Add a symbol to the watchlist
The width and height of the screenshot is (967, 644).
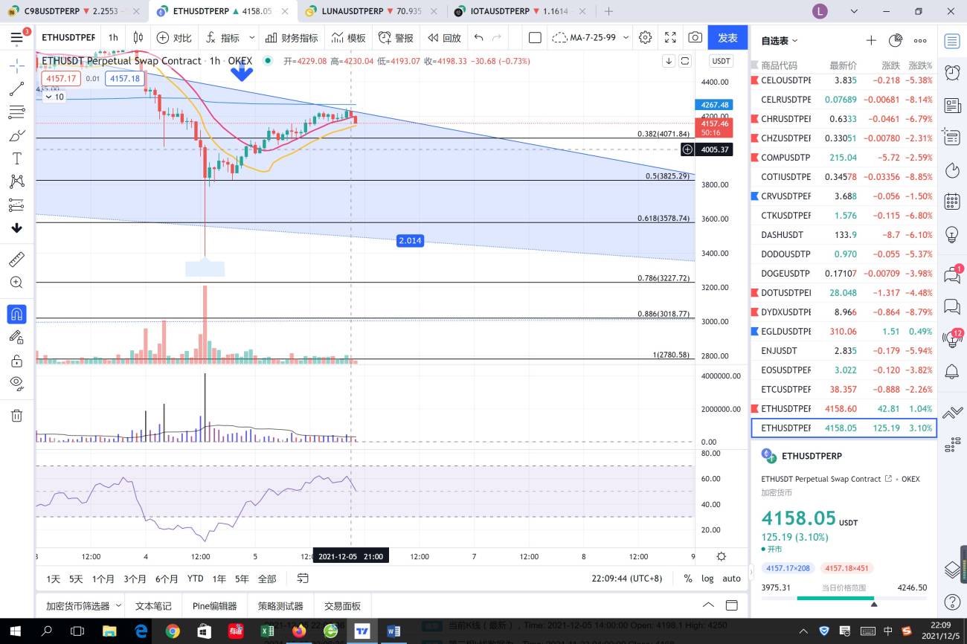click(871, 41)
